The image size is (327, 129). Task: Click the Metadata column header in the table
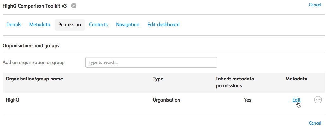[x=296, y=79]
